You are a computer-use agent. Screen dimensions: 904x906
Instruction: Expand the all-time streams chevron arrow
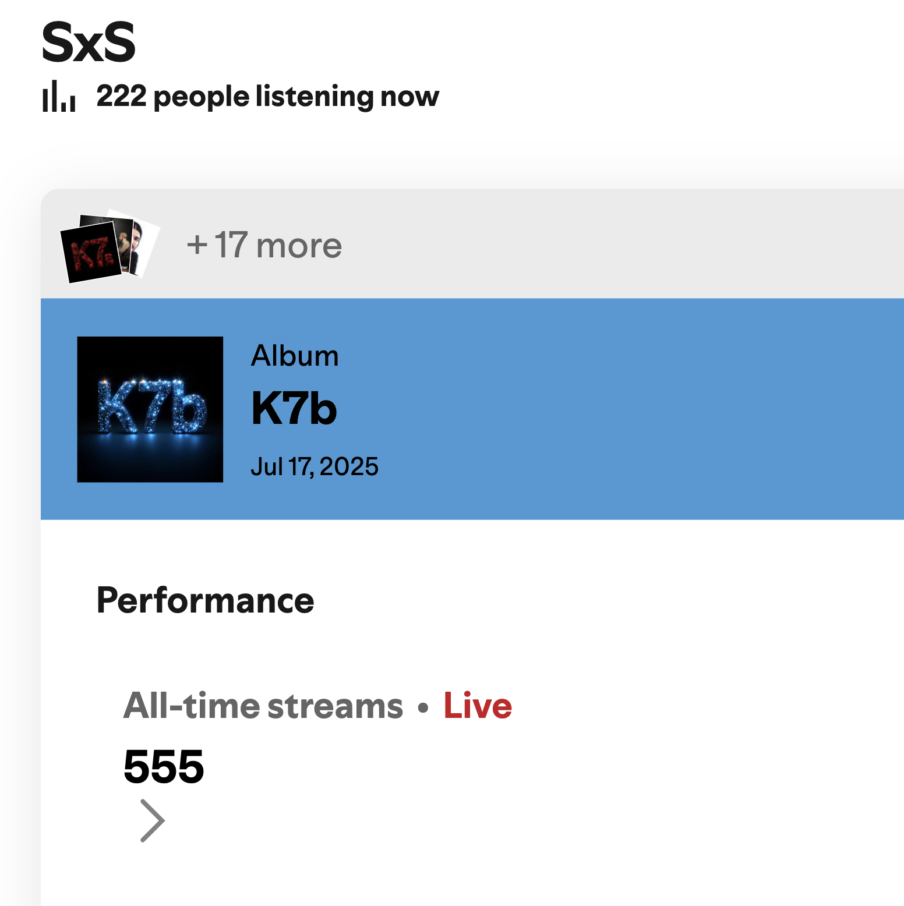tap(153, 820)
